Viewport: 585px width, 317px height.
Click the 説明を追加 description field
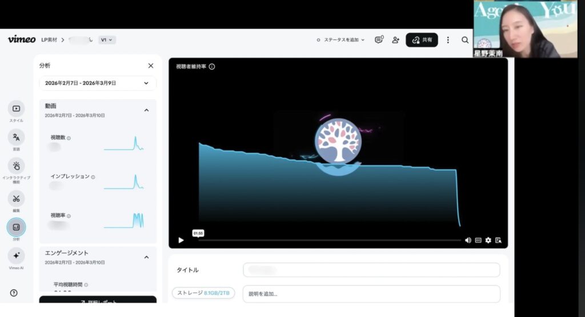[x=371, y=294]
